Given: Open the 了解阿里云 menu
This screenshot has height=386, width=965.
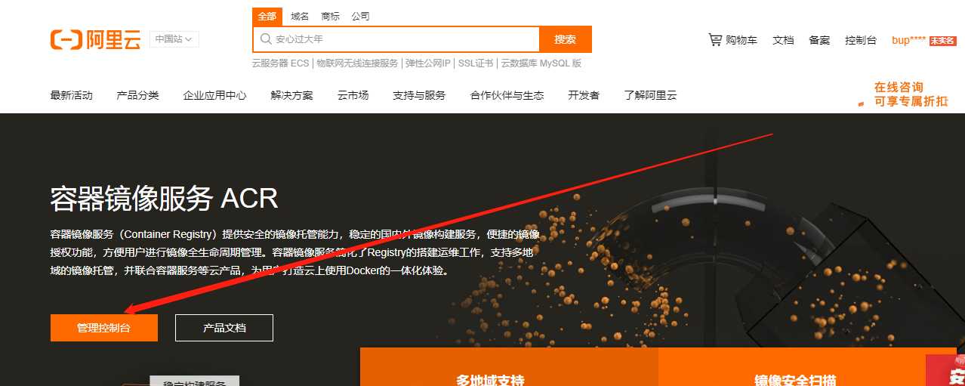Looking at the screenshot, I should (x=651, y=95).
